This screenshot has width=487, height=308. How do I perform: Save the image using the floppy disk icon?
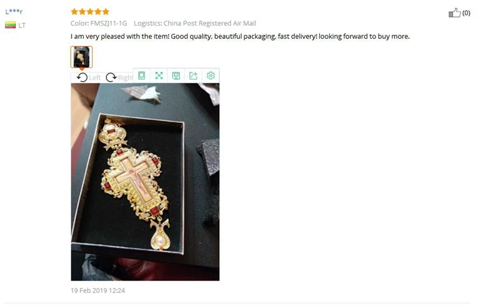176,75
